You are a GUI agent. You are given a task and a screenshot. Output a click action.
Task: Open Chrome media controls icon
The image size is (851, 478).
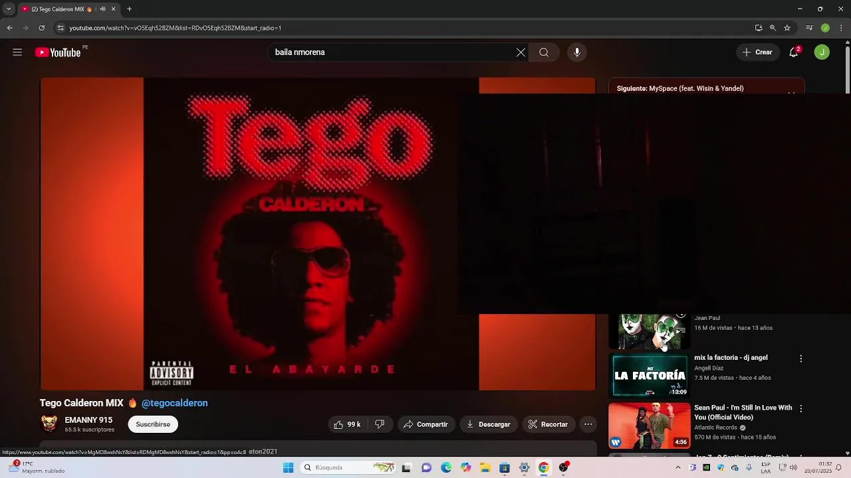(x=809, y=28)
